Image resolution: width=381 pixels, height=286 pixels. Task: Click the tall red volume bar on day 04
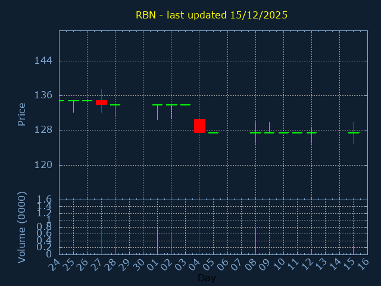(199, 226)
